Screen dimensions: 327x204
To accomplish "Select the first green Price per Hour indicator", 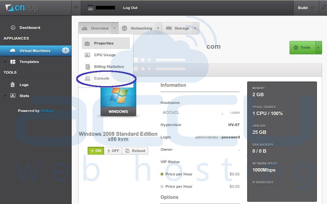I will 162,174.
